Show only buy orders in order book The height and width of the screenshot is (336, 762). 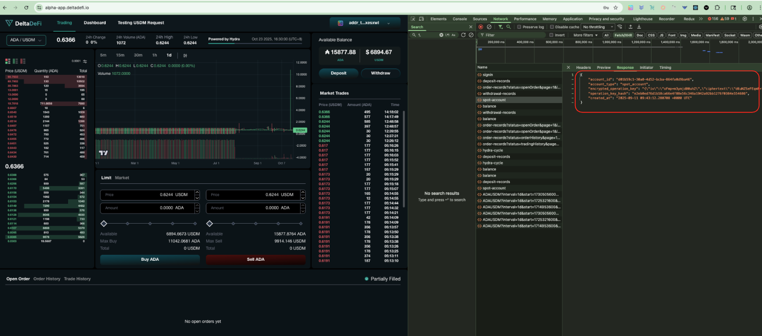click(15, 61)
